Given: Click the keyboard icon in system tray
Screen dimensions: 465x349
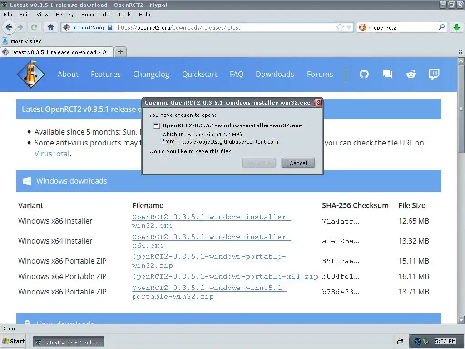Looking at the screenshot, I should (401, 342).
